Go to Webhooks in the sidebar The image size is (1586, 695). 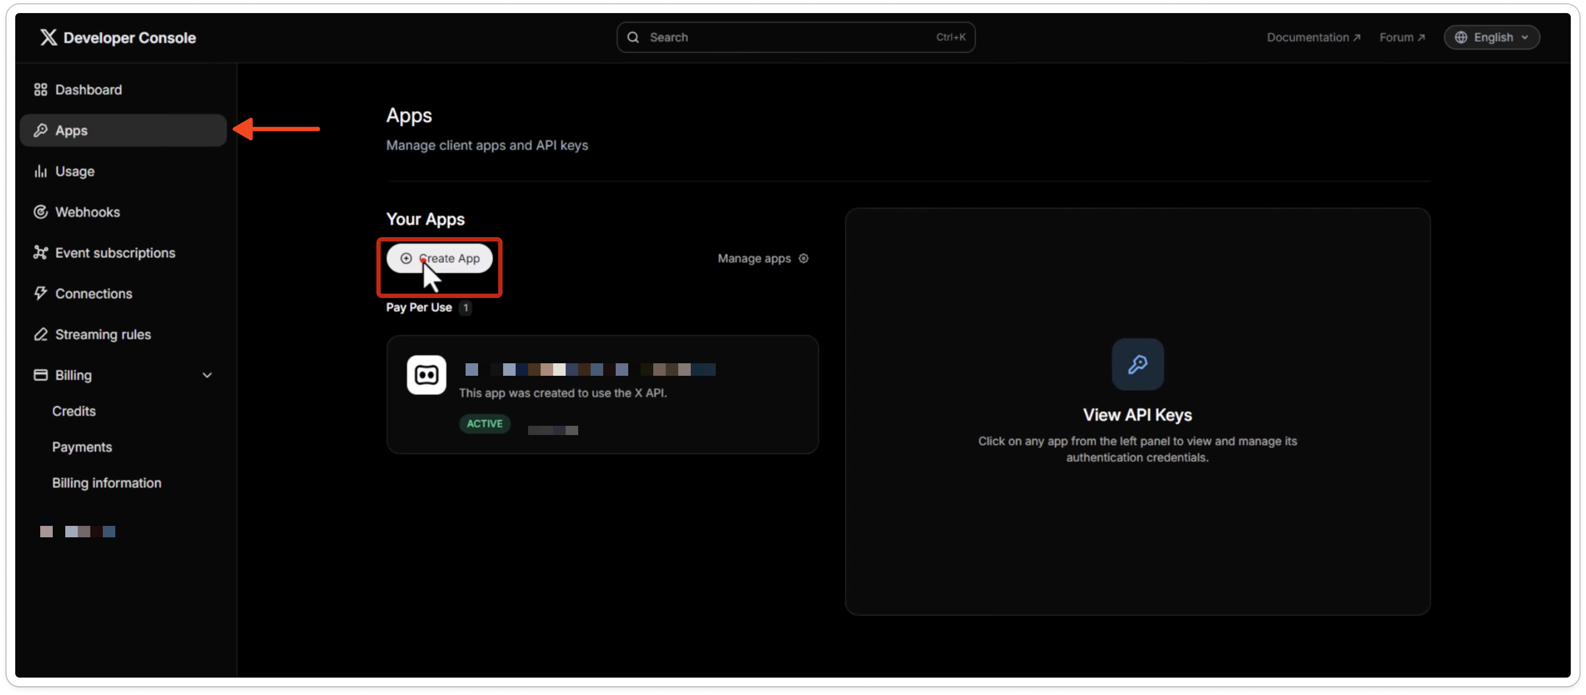[123, 212]
